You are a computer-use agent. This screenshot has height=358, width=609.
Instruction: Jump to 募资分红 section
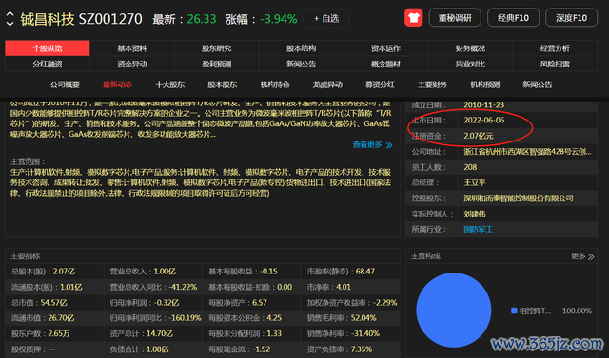click(380, 85)
